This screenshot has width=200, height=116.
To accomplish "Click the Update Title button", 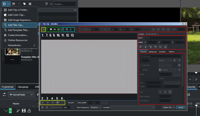I will tap(167, 107).
